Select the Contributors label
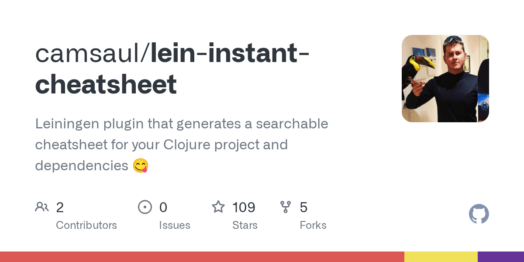 (x=86, y=225)
